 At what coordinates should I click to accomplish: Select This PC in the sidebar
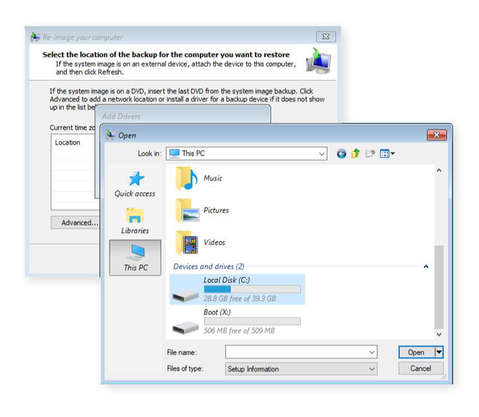point(135,257)
